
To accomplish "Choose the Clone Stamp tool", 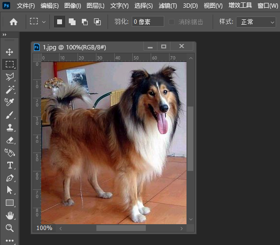I will click(10, 128).
